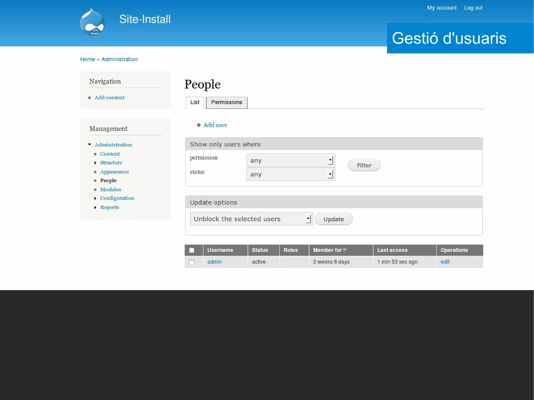
Task: Expand the Structure menu triangle
Action: (x=95, y=163)
